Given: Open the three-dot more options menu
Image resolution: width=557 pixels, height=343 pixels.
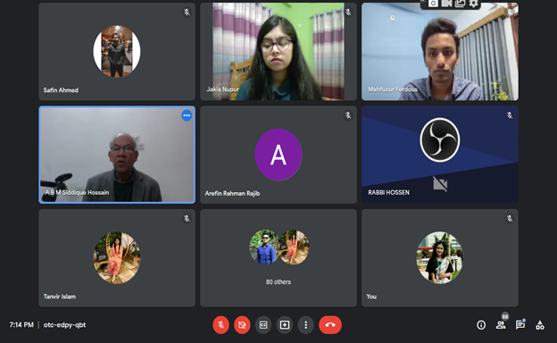Looking at the screenshot, I should coord(306,325).
